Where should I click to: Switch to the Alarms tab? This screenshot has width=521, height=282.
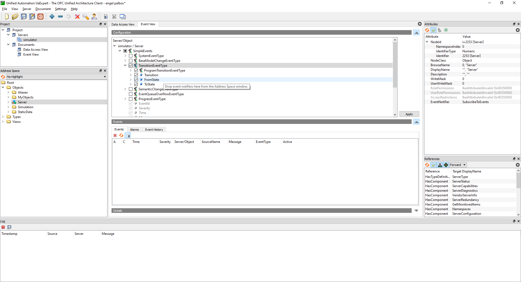[135, 129]
